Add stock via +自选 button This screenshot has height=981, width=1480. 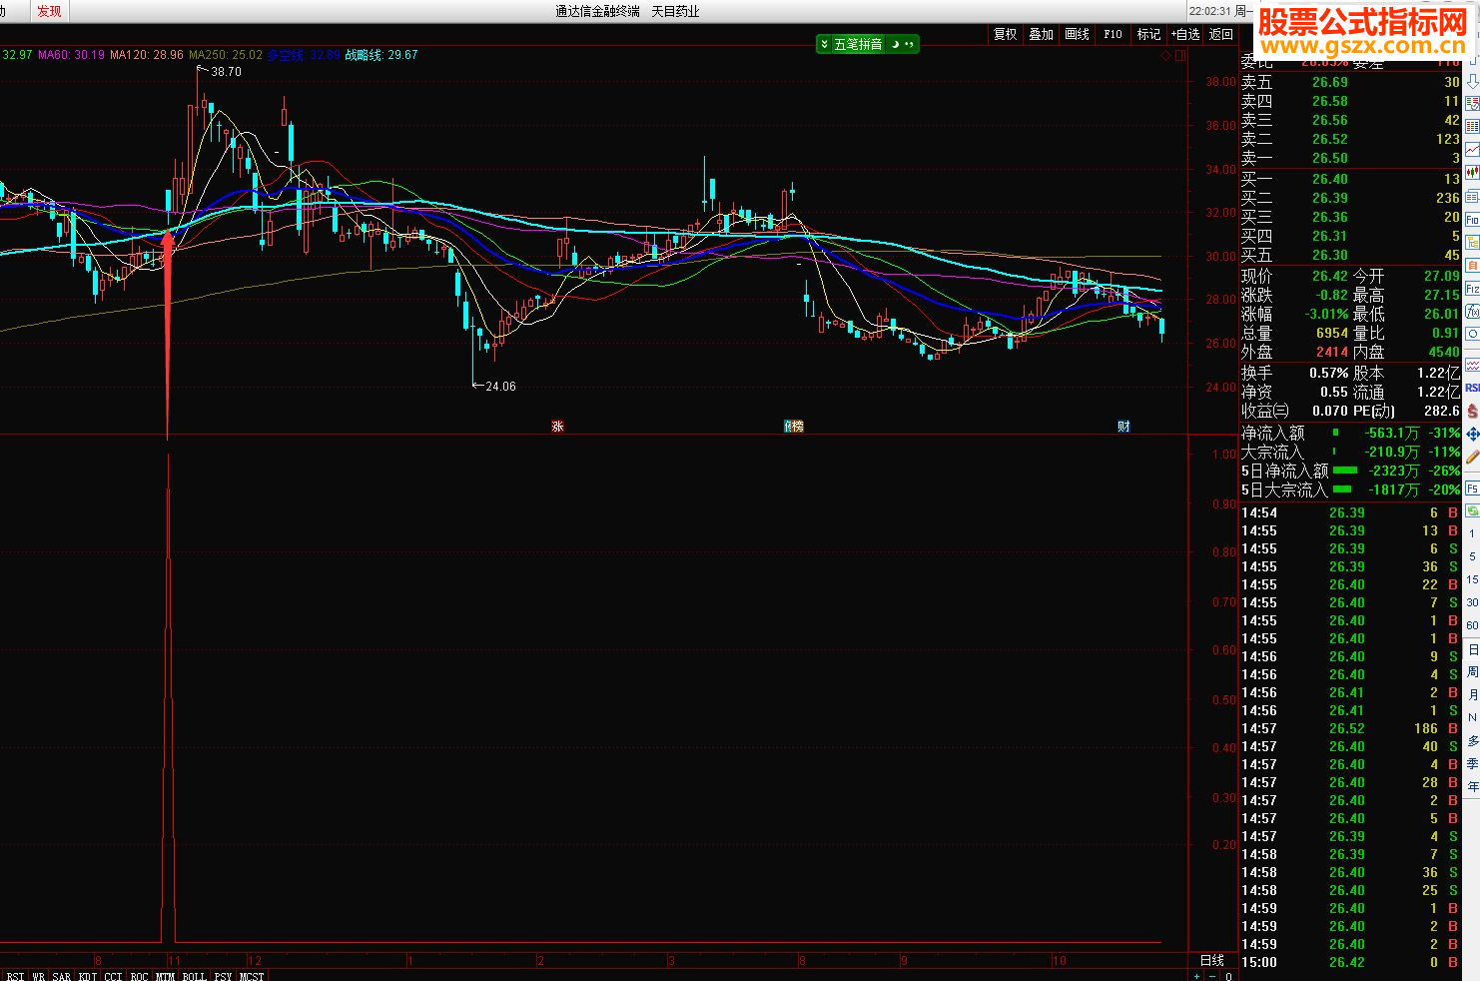[1184, 34]
